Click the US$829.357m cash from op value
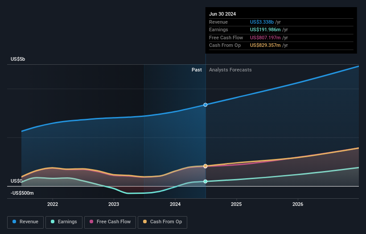 point(265,46)
